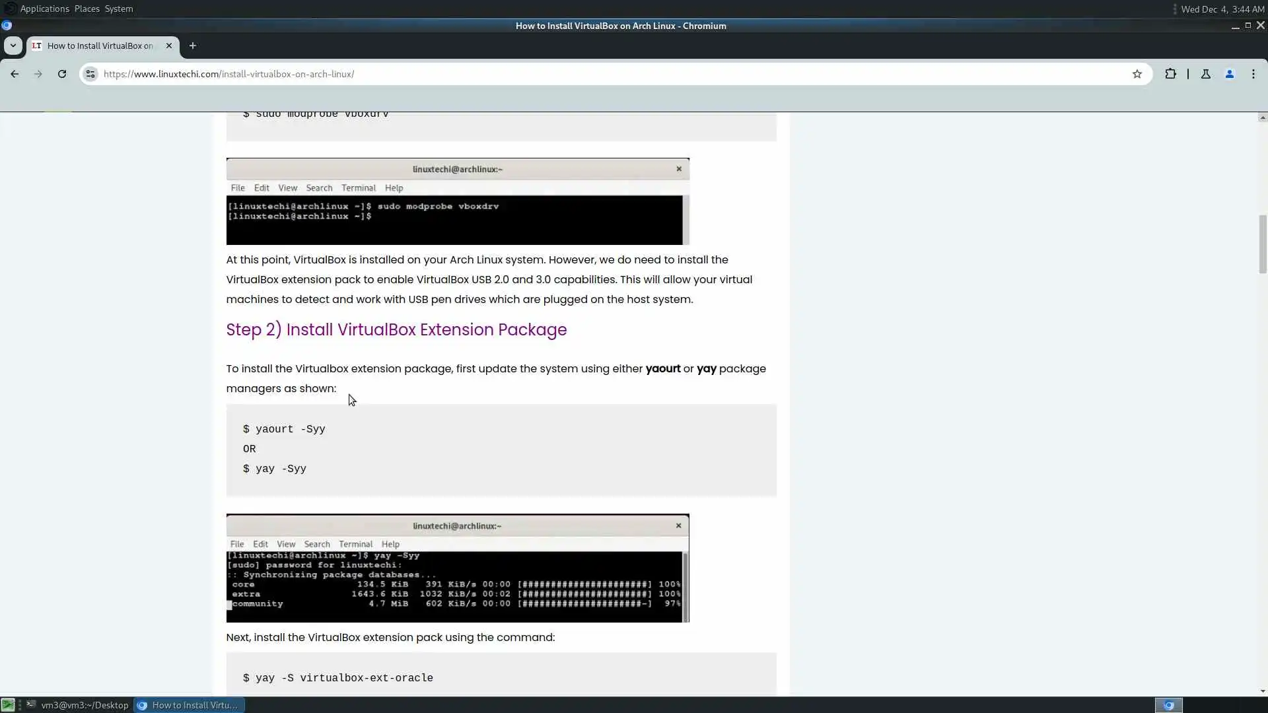Reload the current page
The width and height of the screenshot is (1268, 713).
pos(62,74)
